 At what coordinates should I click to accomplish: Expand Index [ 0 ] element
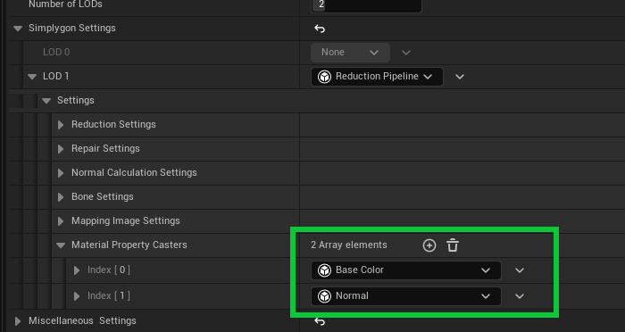pos(77,270)
